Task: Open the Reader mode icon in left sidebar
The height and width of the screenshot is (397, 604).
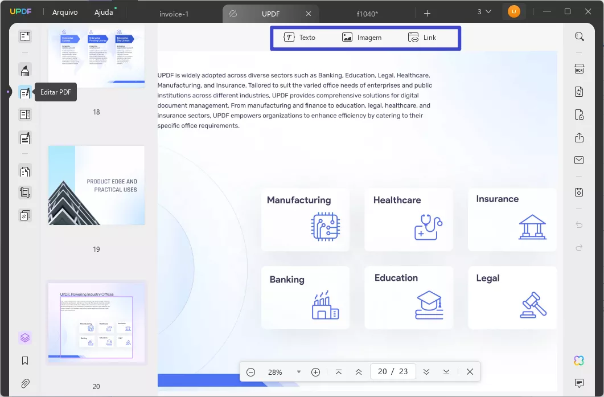Action: 25,36
